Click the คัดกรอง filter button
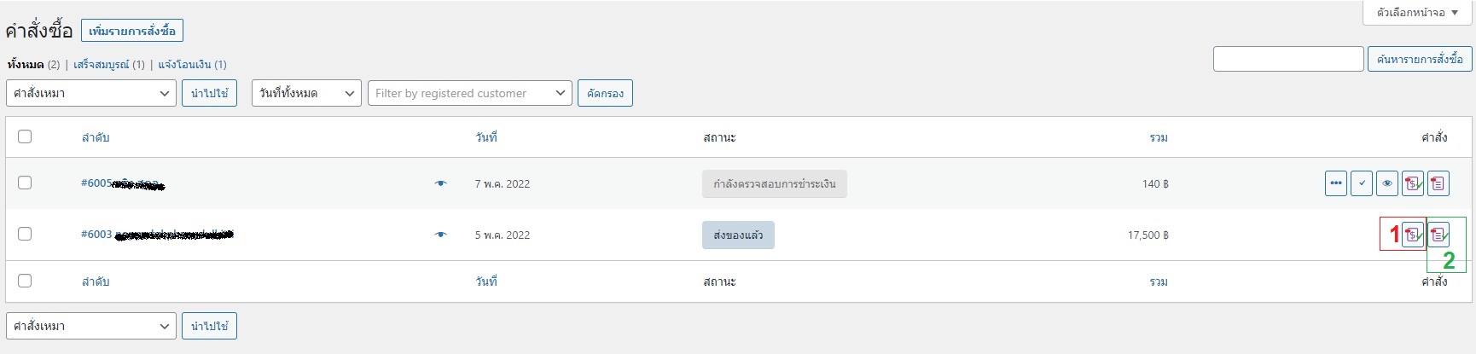Viewport: 1476px width, 354px height. tap(605, 93)
